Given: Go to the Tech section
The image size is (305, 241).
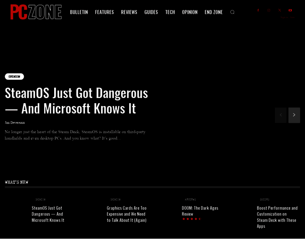Looking at the screenshot, I should (x=170, y=12).
